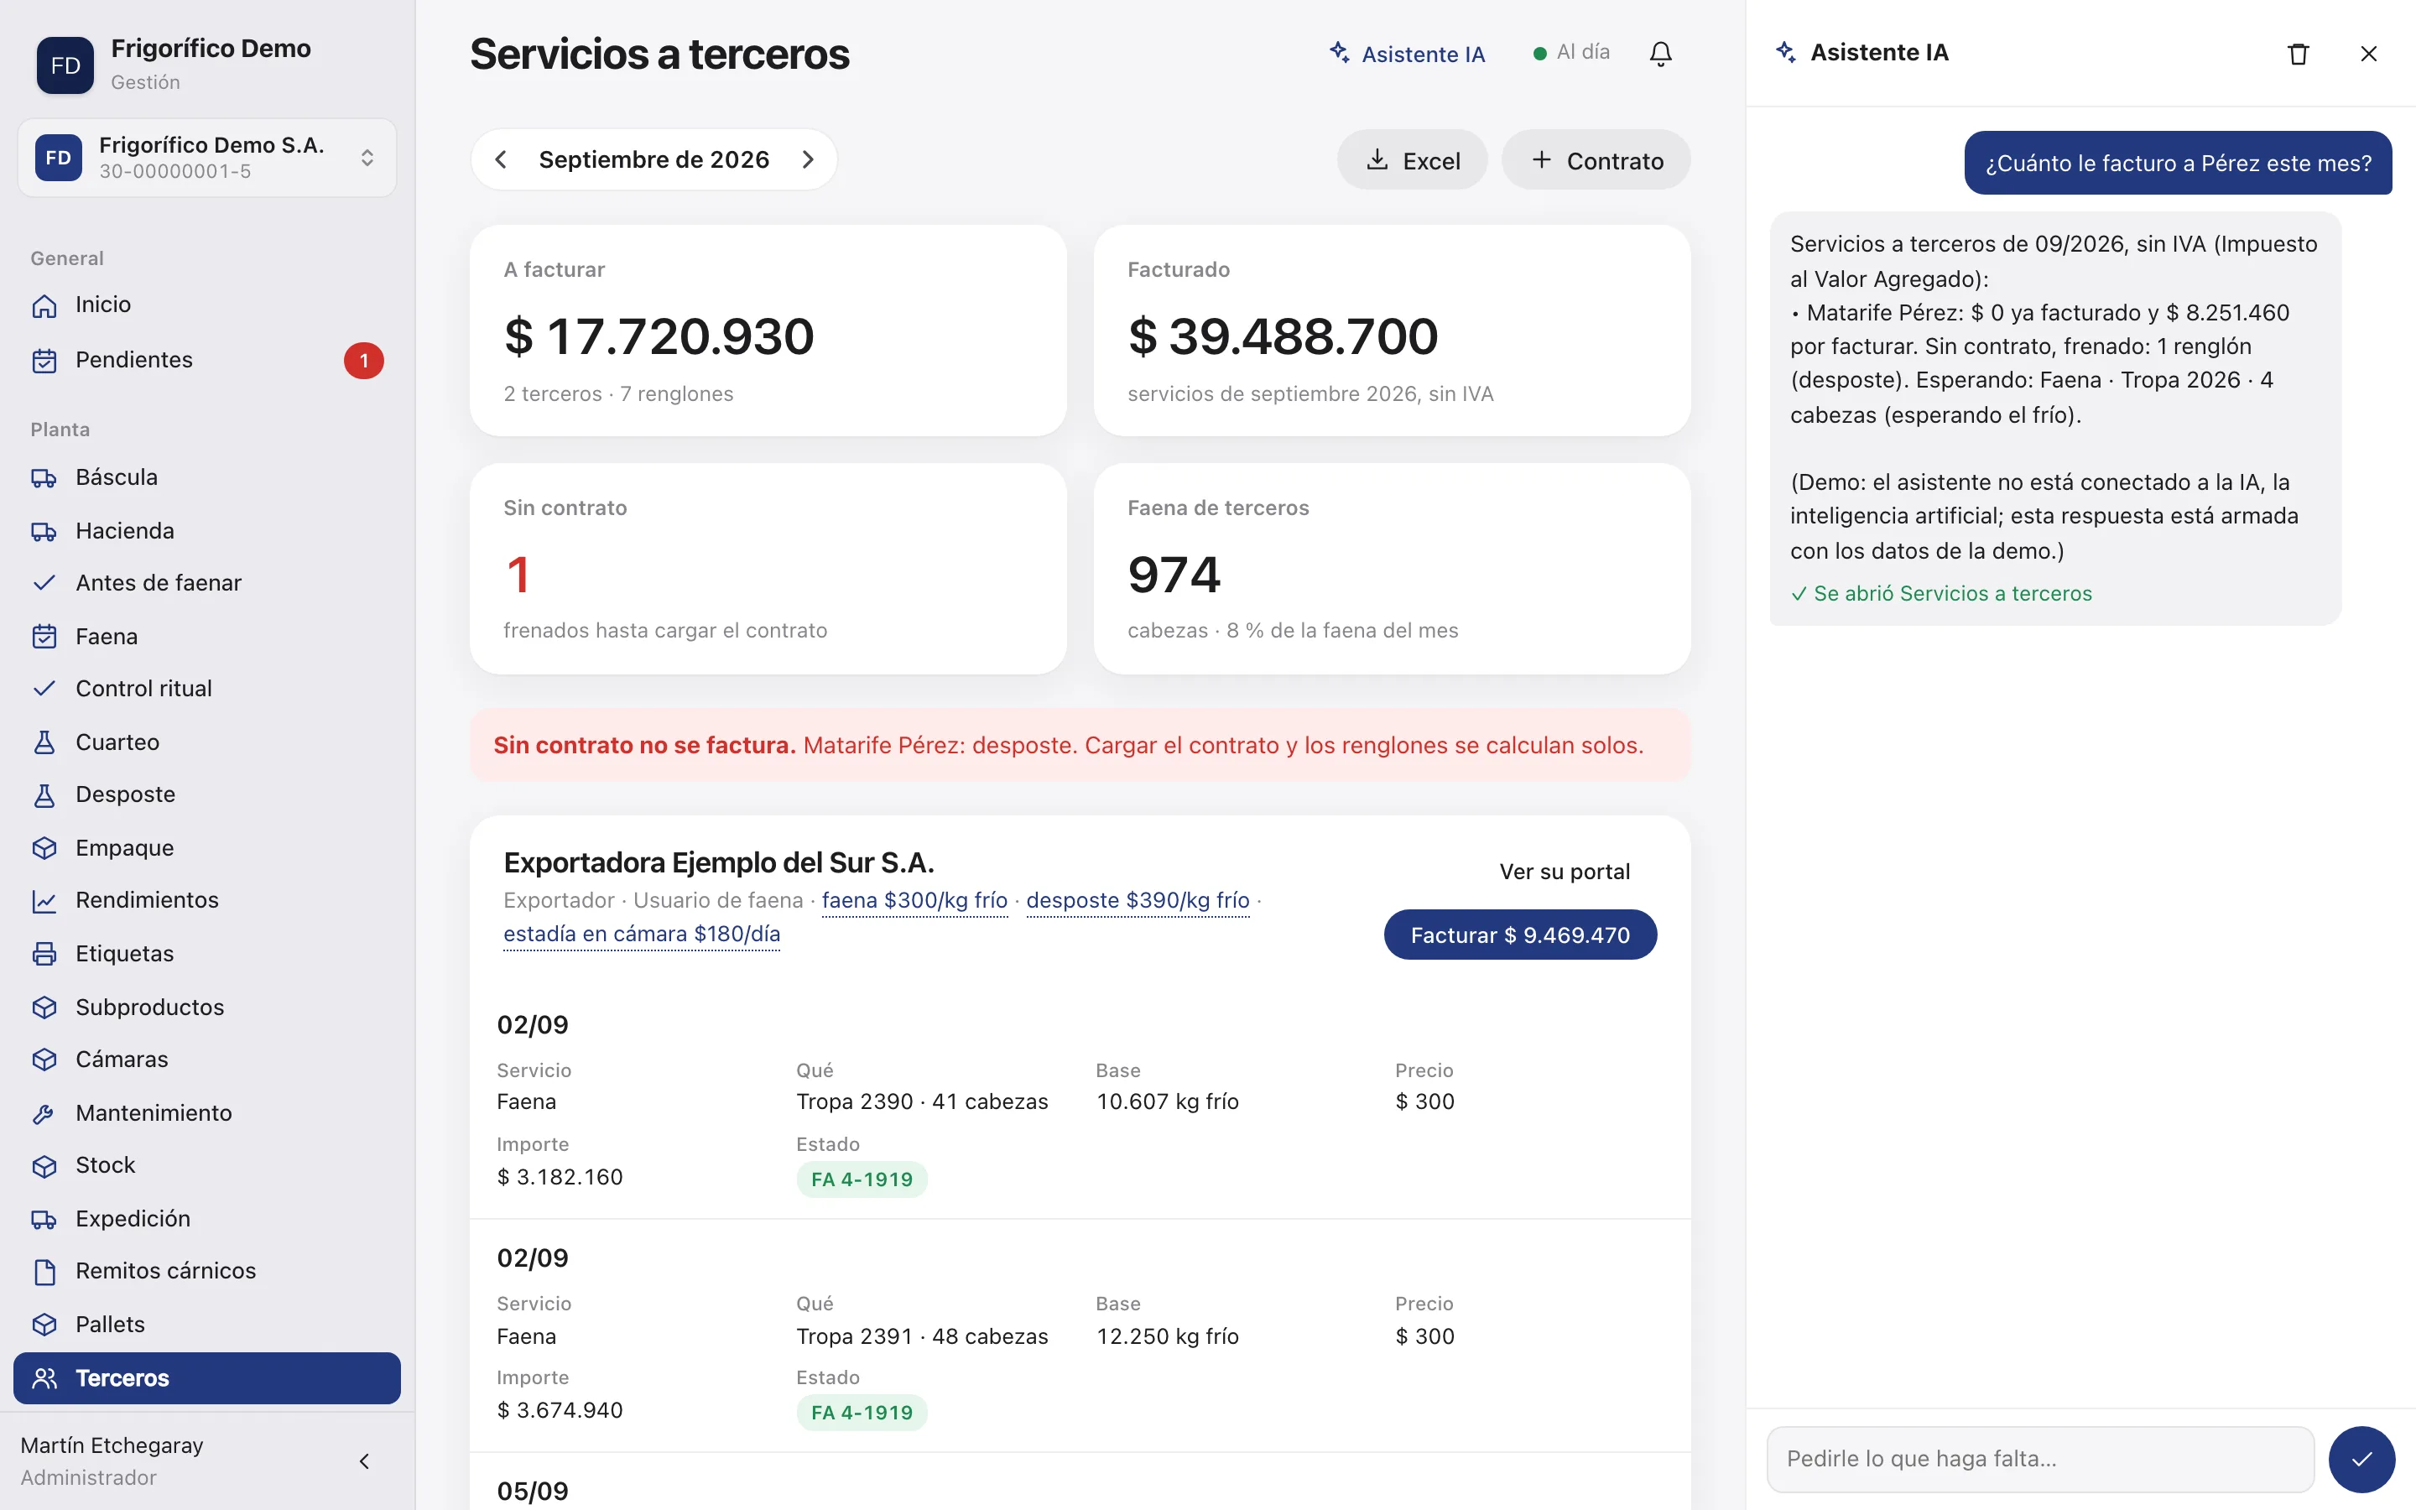Open Ver su portal link
2416x1510 pixels.
(1565, 872)
